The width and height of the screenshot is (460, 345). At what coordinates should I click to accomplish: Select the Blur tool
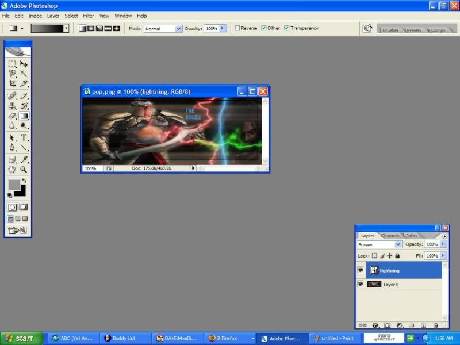click(12, 126)
